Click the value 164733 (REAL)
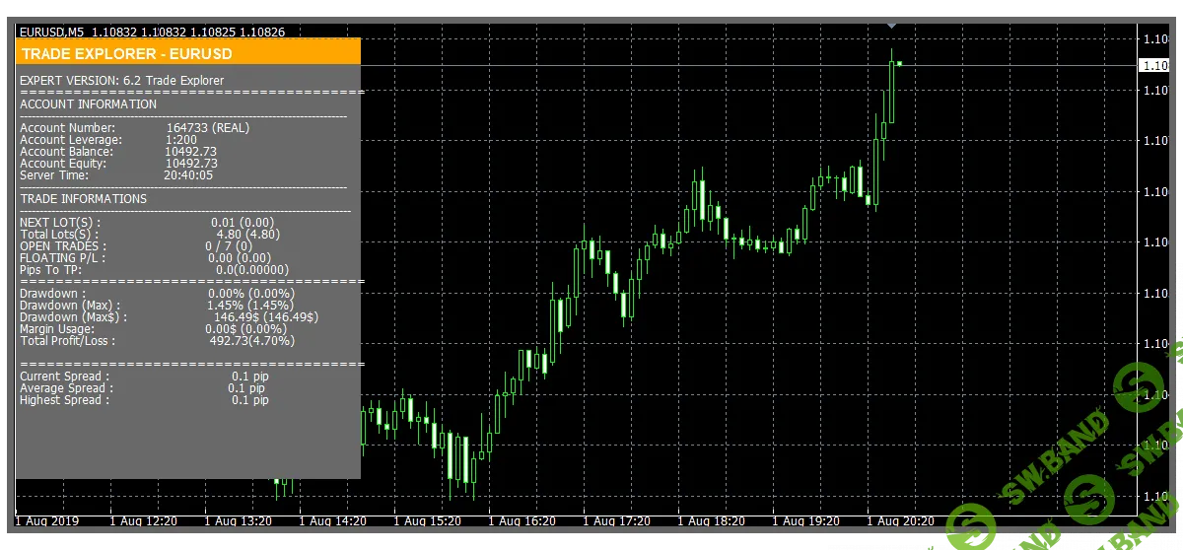Viewport: 1183px width, 550px height. (x=208, y=128)
